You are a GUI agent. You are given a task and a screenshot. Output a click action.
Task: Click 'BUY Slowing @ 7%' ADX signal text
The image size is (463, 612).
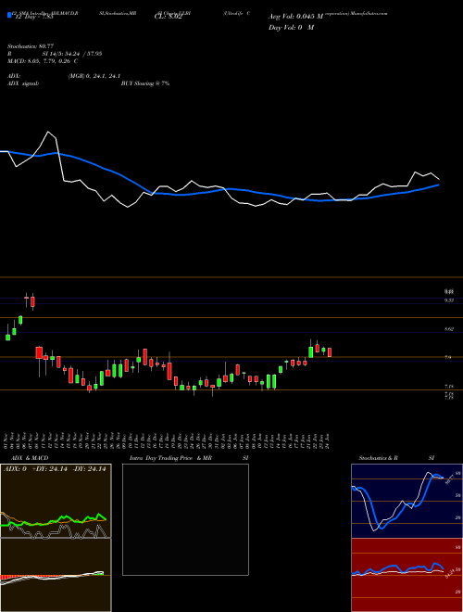[145, 83]
